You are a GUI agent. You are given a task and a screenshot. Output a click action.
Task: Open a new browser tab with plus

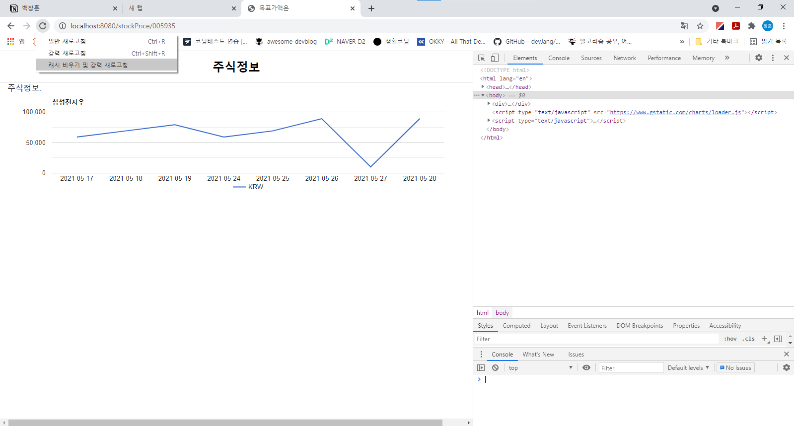point(371,8)
